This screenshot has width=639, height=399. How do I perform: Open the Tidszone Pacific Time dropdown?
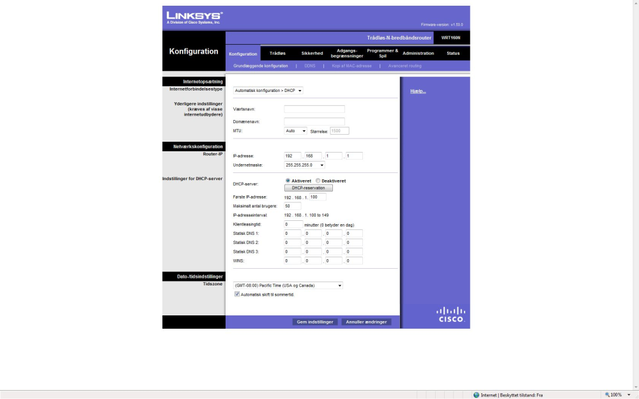coord(288,285)
